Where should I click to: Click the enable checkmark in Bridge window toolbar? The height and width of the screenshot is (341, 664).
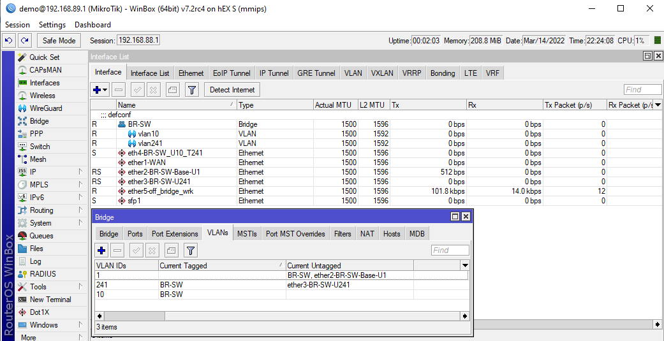pos(135,250)
